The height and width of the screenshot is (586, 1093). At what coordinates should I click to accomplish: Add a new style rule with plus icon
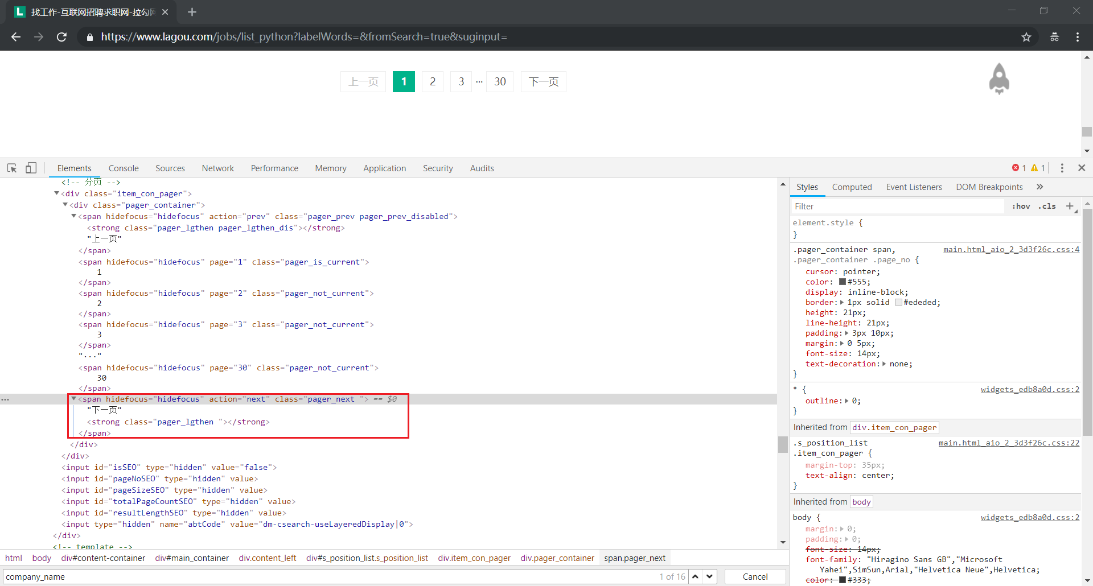point(1070,206)
